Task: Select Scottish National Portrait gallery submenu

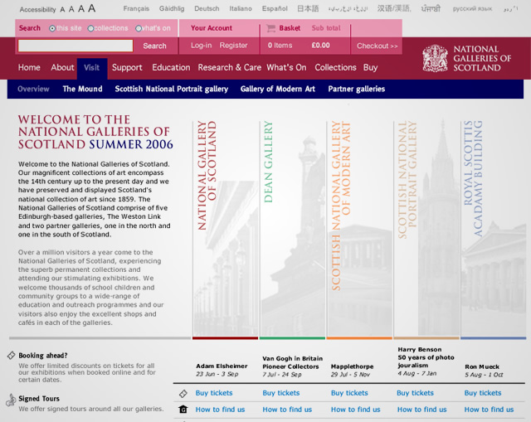Action: (x=172, y=89)
